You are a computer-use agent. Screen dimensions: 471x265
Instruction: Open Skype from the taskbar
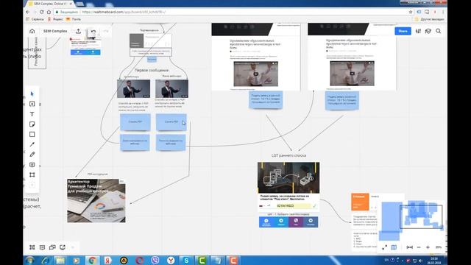[186, 260]
